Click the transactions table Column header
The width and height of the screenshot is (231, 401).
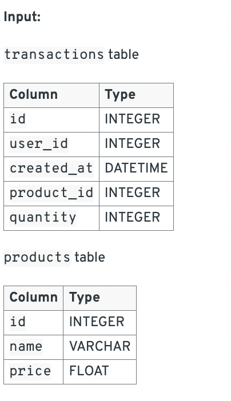pos(34,95)
